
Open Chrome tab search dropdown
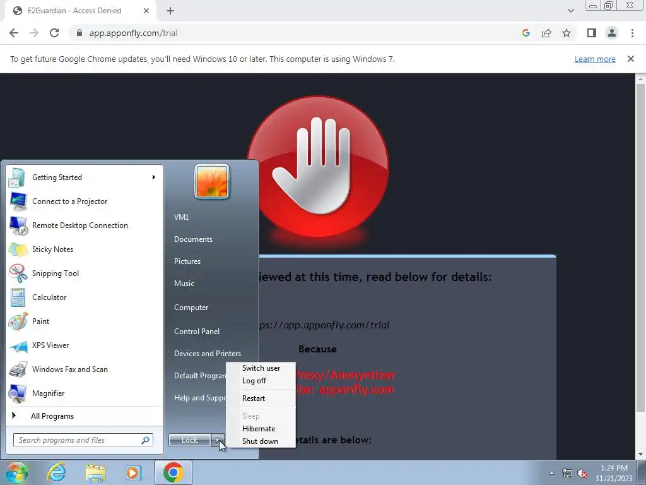click(570, 11)
